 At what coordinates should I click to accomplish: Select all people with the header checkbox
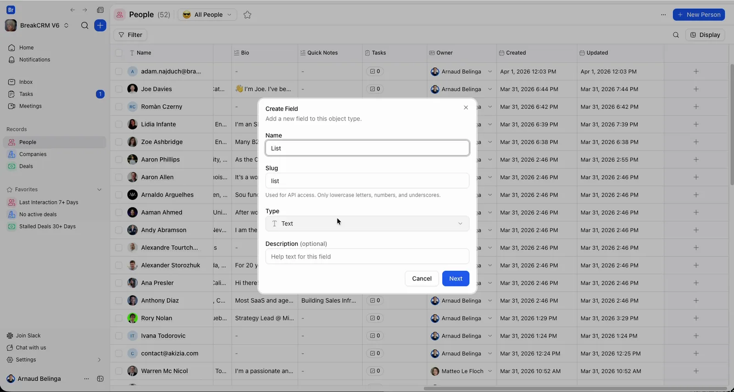tap(119, 53)
